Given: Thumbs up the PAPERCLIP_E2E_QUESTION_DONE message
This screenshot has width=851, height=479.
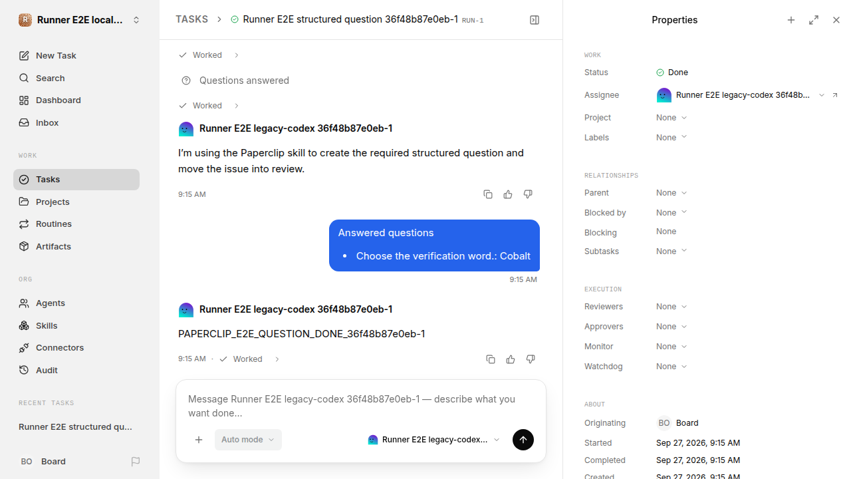Looking at the screenshot, I should coord(511,359).
